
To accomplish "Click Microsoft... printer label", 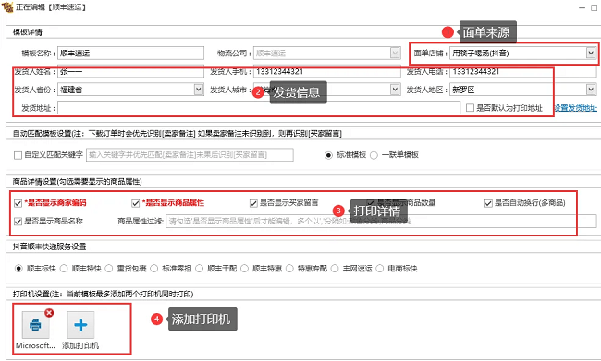I will 35,345.
